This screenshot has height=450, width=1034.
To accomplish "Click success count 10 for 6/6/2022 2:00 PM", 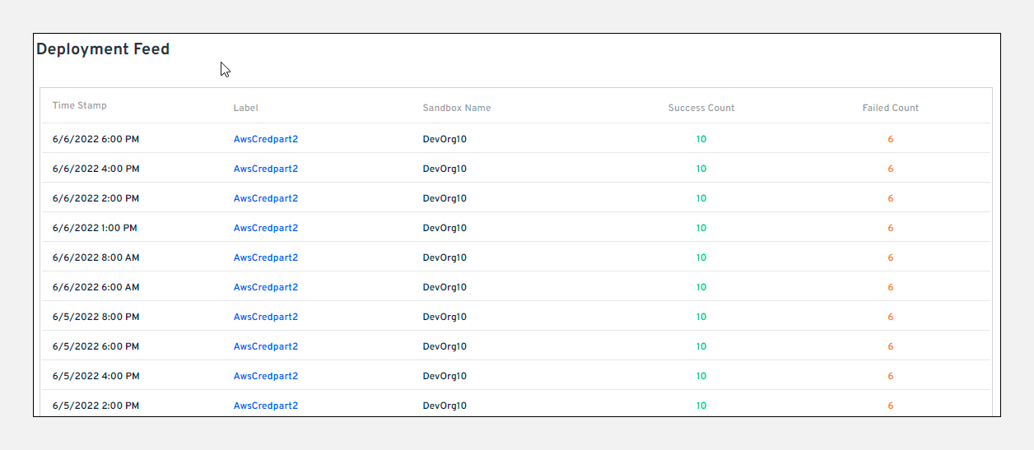I will (x=701, y=198).
